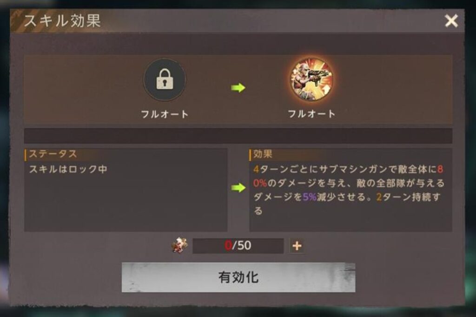
Task: Click the 効果 section header
Action: pos(263,154)
